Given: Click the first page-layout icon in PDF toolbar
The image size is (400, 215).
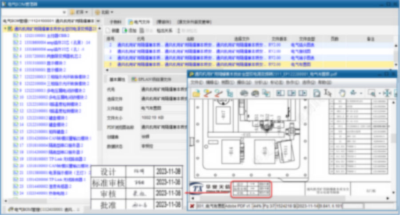Looking at the screenshot, I should tap(280, 93).
